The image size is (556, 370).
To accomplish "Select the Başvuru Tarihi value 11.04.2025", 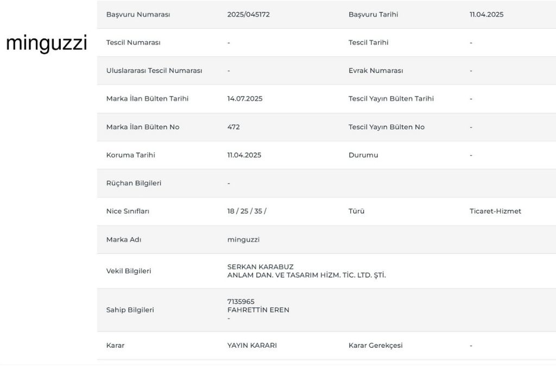I will [486, 15].
